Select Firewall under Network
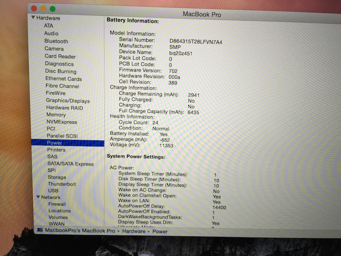Screen dimensions: 341x256 click(x=57, y=204)
